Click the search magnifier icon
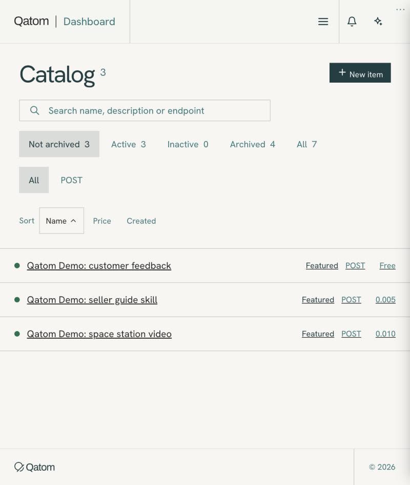Image resolution: width=410 pixels, height=485 pixels. tap(35, 110)
